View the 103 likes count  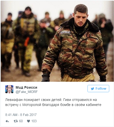point(34,121)
